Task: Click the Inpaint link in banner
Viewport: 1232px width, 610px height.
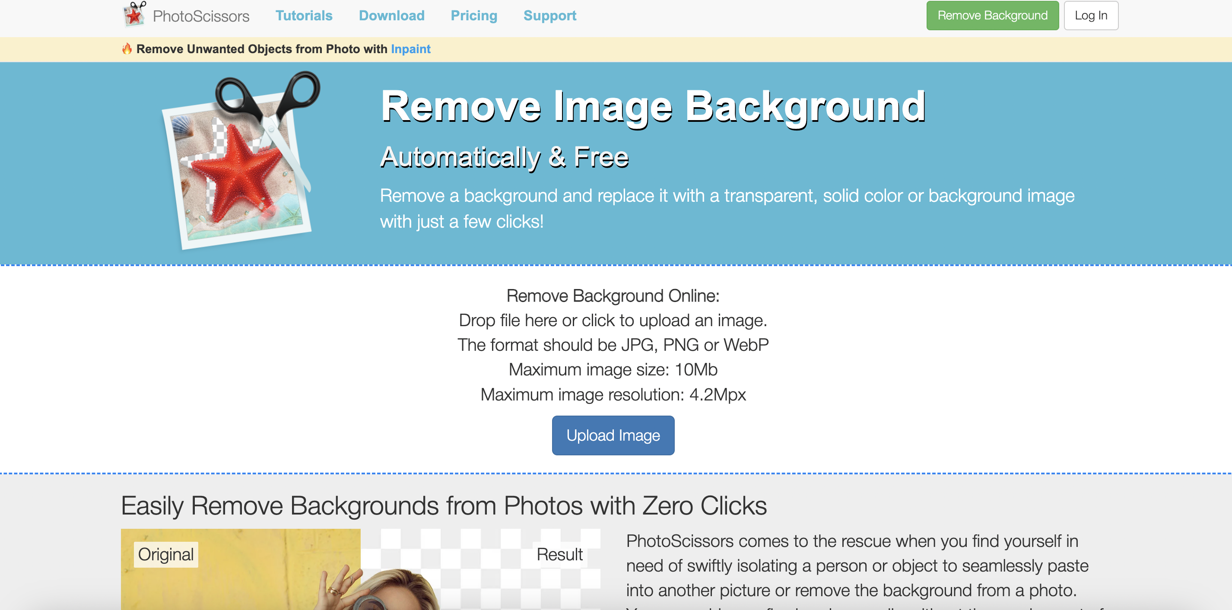Action: [x=411, y=49]
